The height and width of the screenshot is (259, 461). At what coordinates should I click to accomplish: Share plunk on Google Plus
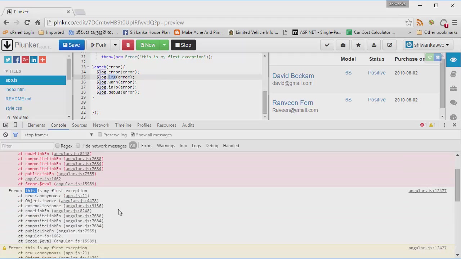click(25, 60)
